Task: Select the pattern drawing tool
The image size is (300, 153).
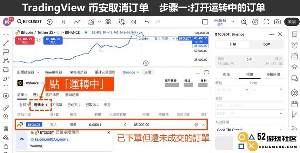Action: 6,61
